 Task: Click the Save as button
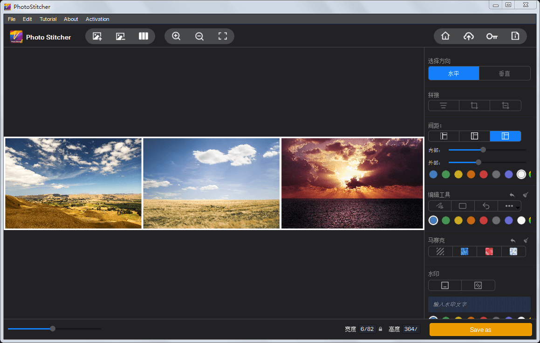coord(480,330)
